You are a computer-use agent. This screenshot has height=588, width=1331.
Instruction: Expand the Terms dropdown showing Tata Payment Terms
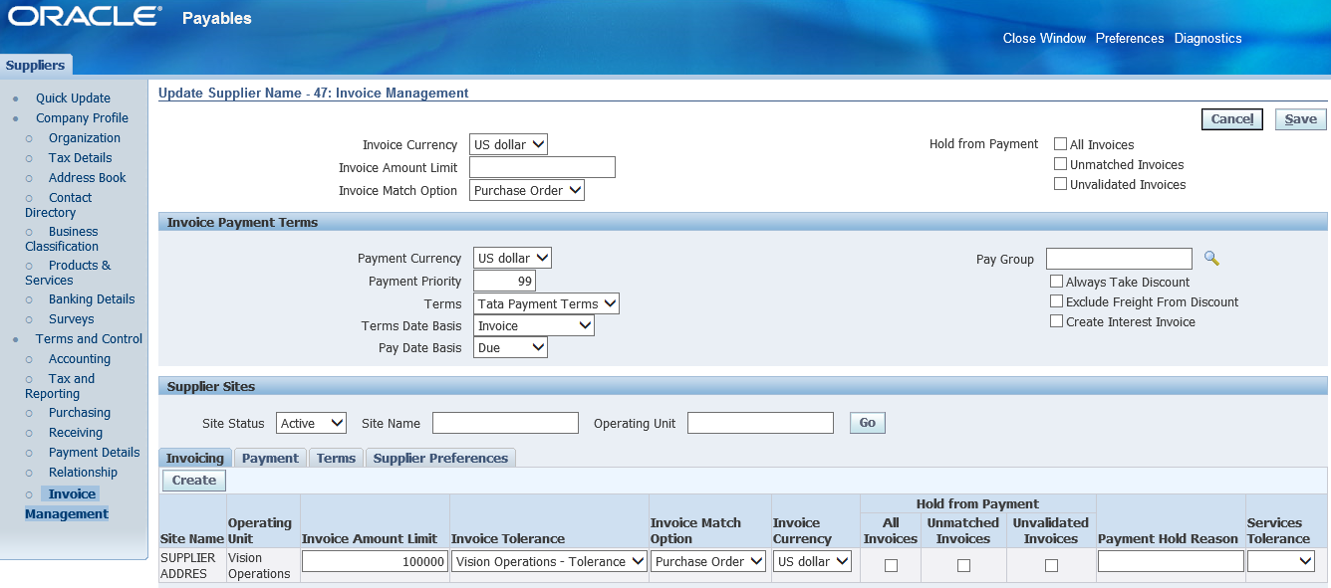pos(546,303)
